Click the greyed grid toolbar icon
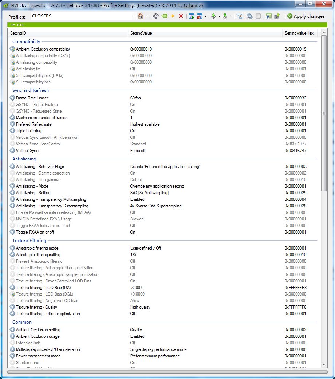The height and width of the screenshot is (379, 335). point(258,16)
